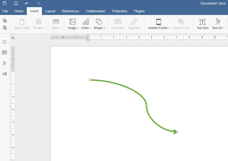The width and height of the screenshot is (228, 161).
Task: Click the Save icon in the title bar
Action: [x=5, y=3]
